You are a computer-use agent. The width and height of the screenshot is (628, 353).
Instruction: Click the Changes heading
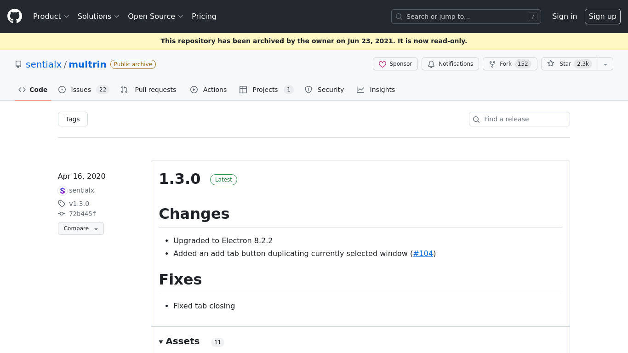point(194,214)
